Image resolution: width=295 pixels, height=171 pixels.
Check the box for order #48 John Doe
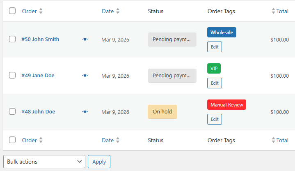[x=12, y=111]
